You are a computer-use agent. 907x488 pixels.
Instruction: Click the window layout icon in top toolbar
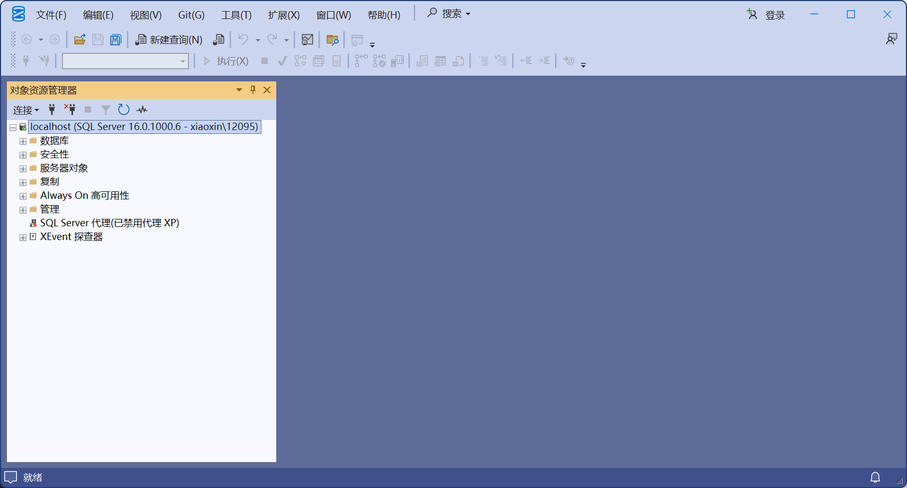click(x=357, y=40)
